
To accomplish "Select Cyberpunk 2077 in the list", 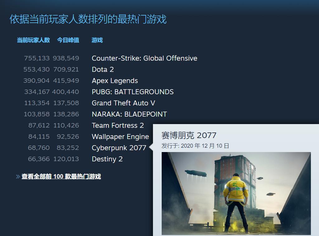I will click(119, 148).
